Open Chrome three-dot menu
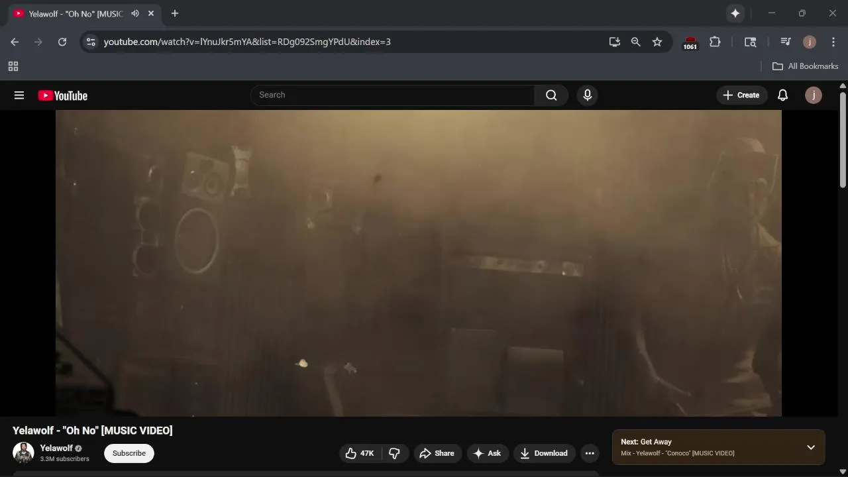Image resolution: width=848 pixels, height=477 pixels. click(833, 42)
